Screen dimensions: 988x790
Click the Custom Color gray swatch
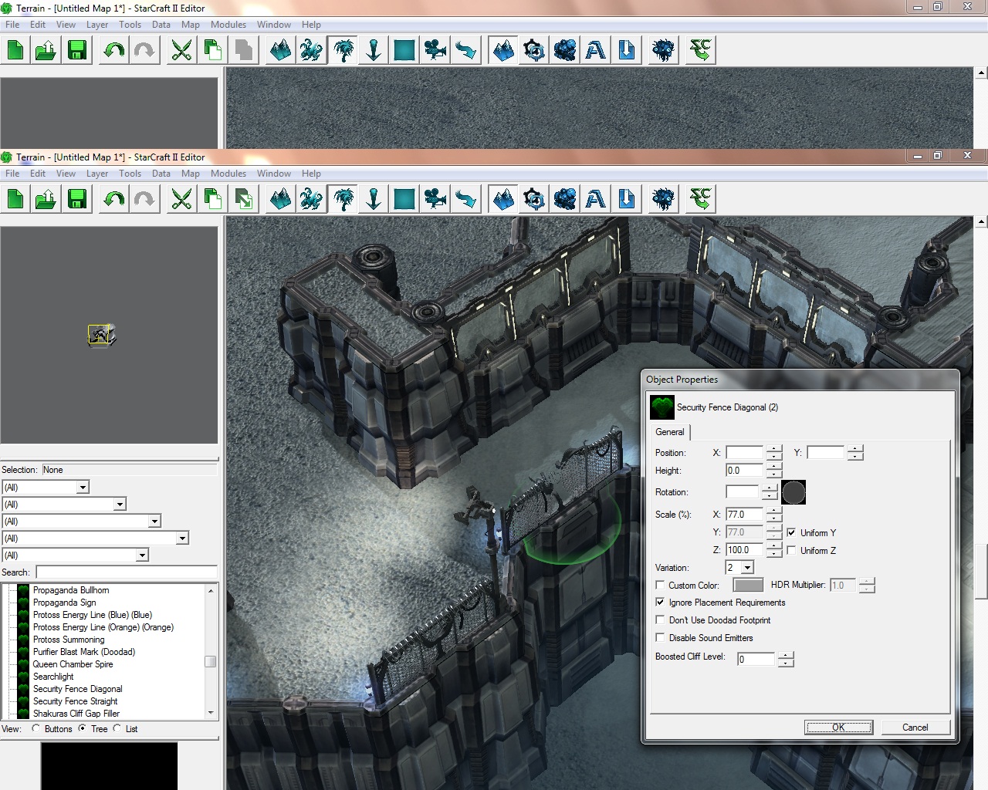click(747, 586)
